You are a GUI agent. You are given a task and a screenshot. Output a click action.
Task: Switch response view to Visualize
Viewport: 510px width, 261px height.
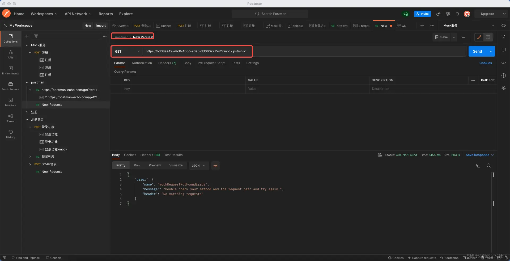click(x=176, y=165)
